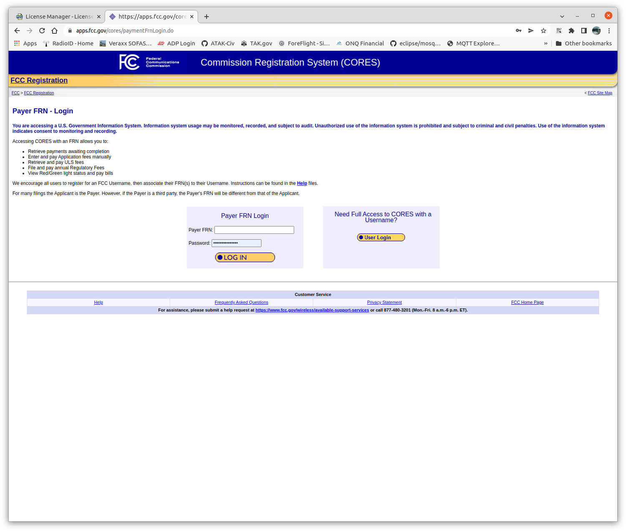Expand the hidden bookmarks overflow chevron
626x531 pixels.
[546, 43]
